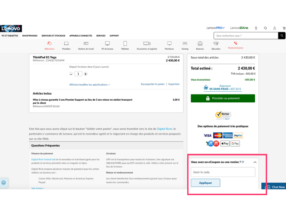Open SMARTPHONES menu
This screenshot has width=286, height=214.
pos(30,36)
